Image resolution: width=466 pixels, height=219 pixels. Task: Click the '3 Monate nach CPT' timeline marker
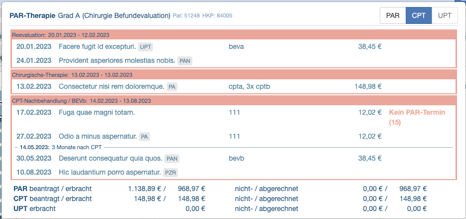77,147
